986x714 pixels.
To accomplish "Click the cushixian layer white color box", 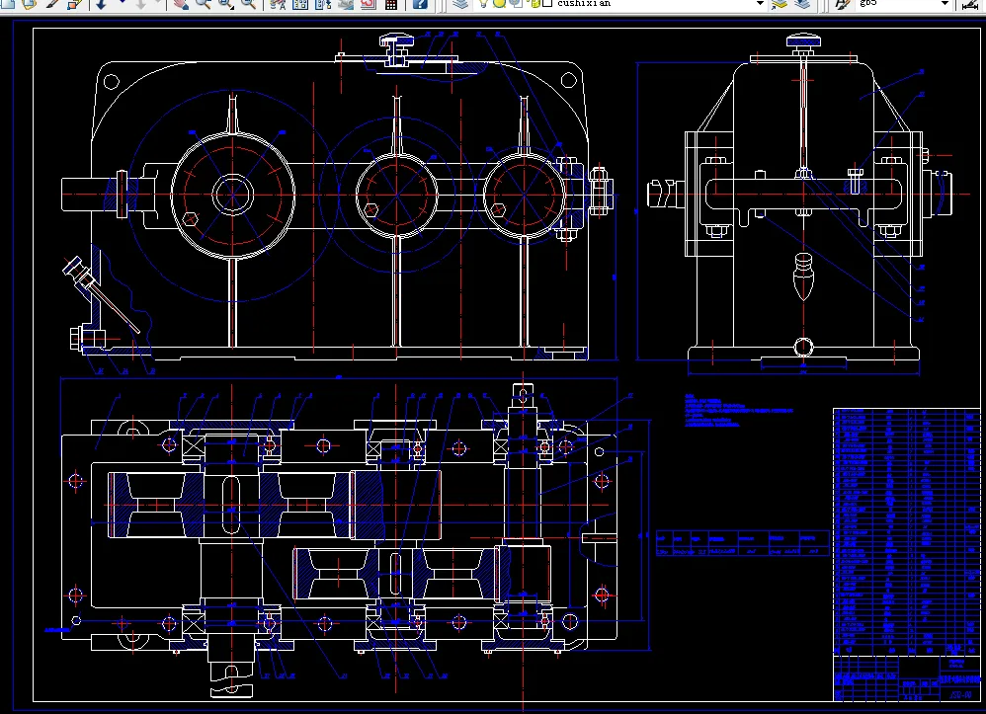I will tap(547, 3).
